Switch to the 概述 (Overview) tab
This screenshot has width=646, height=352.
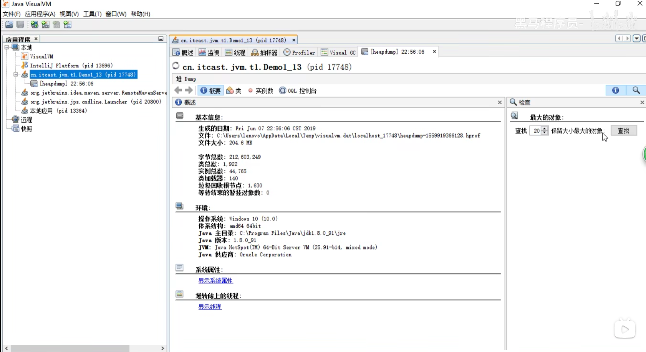click(x=183, y=53)
